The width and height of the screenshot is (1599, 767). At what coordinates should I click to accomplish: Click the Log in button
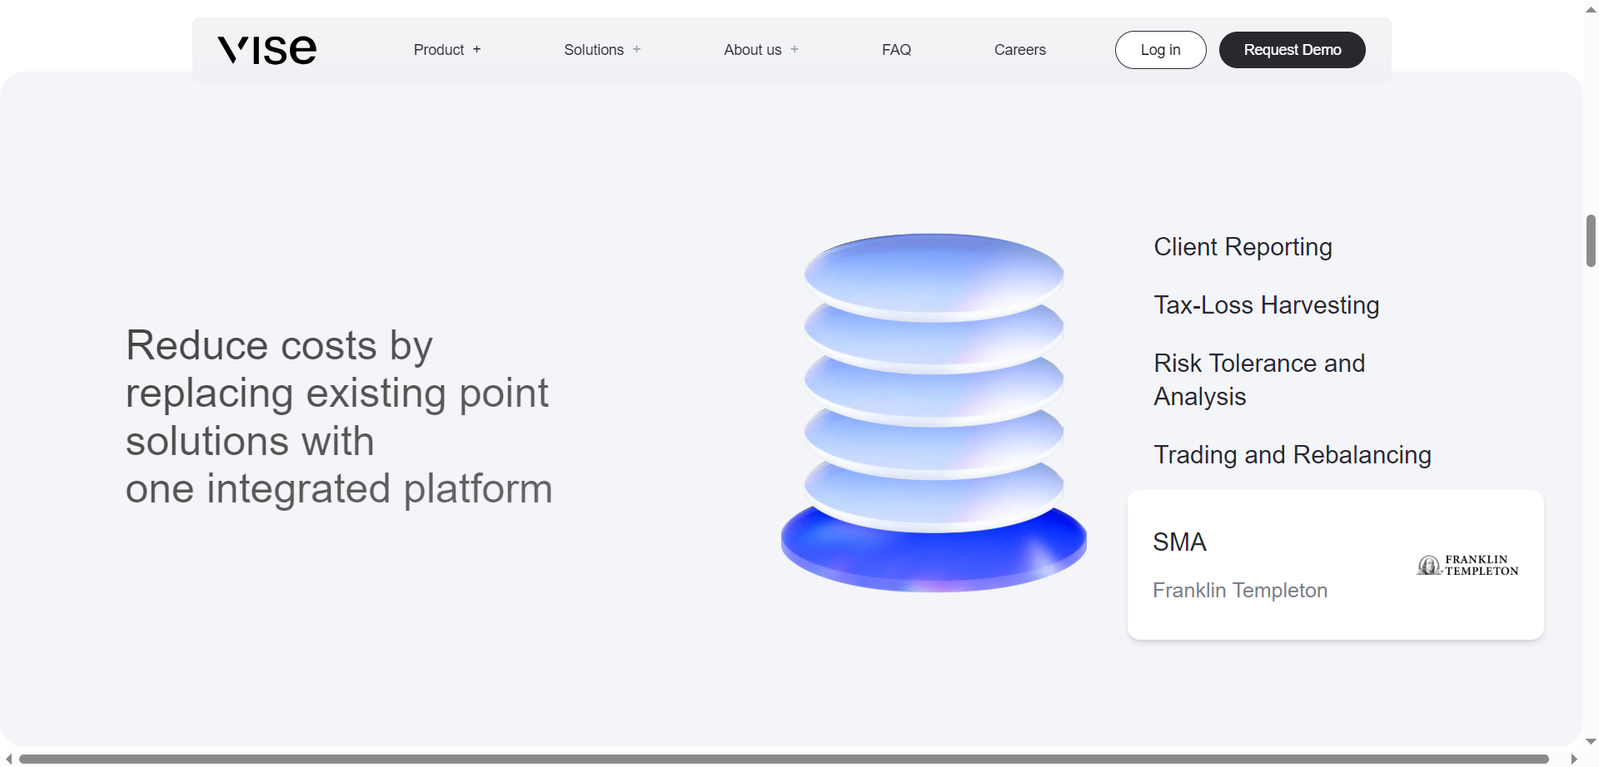[1160, 49]
